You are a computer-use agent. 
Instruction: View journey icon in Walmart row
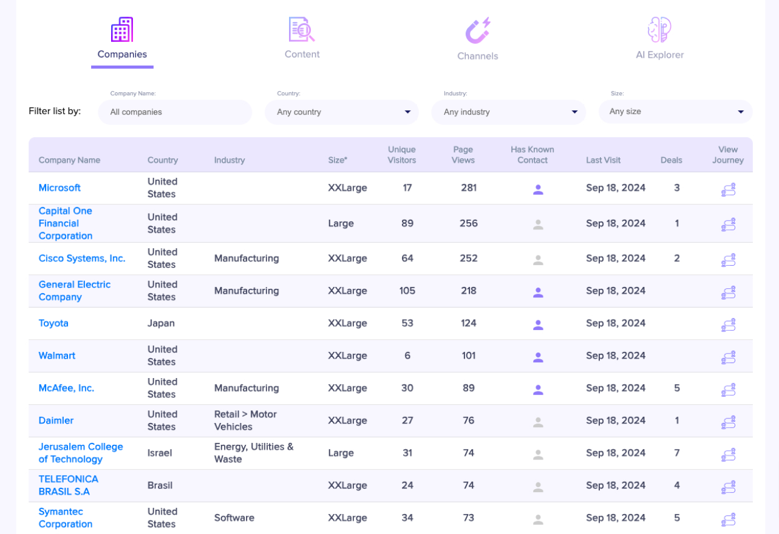point(728,357)
